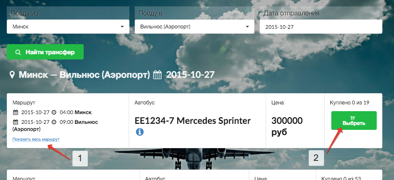Click the blue info icon next to Mercedes Sprinter

tap(140, 132)
